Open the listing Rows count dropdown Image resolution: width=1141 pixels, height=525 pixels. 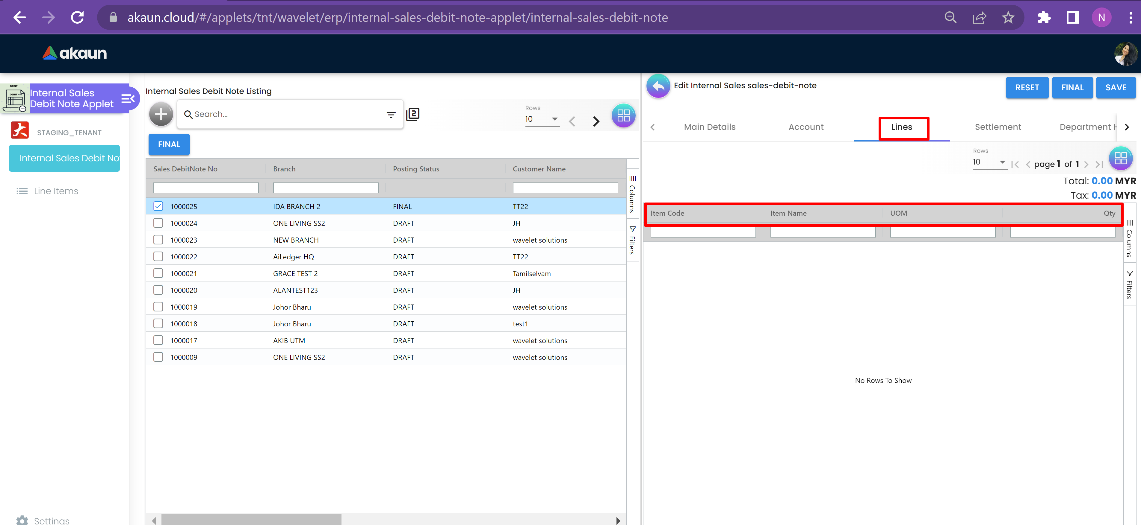pyautogui.click(x=542, y=119)
